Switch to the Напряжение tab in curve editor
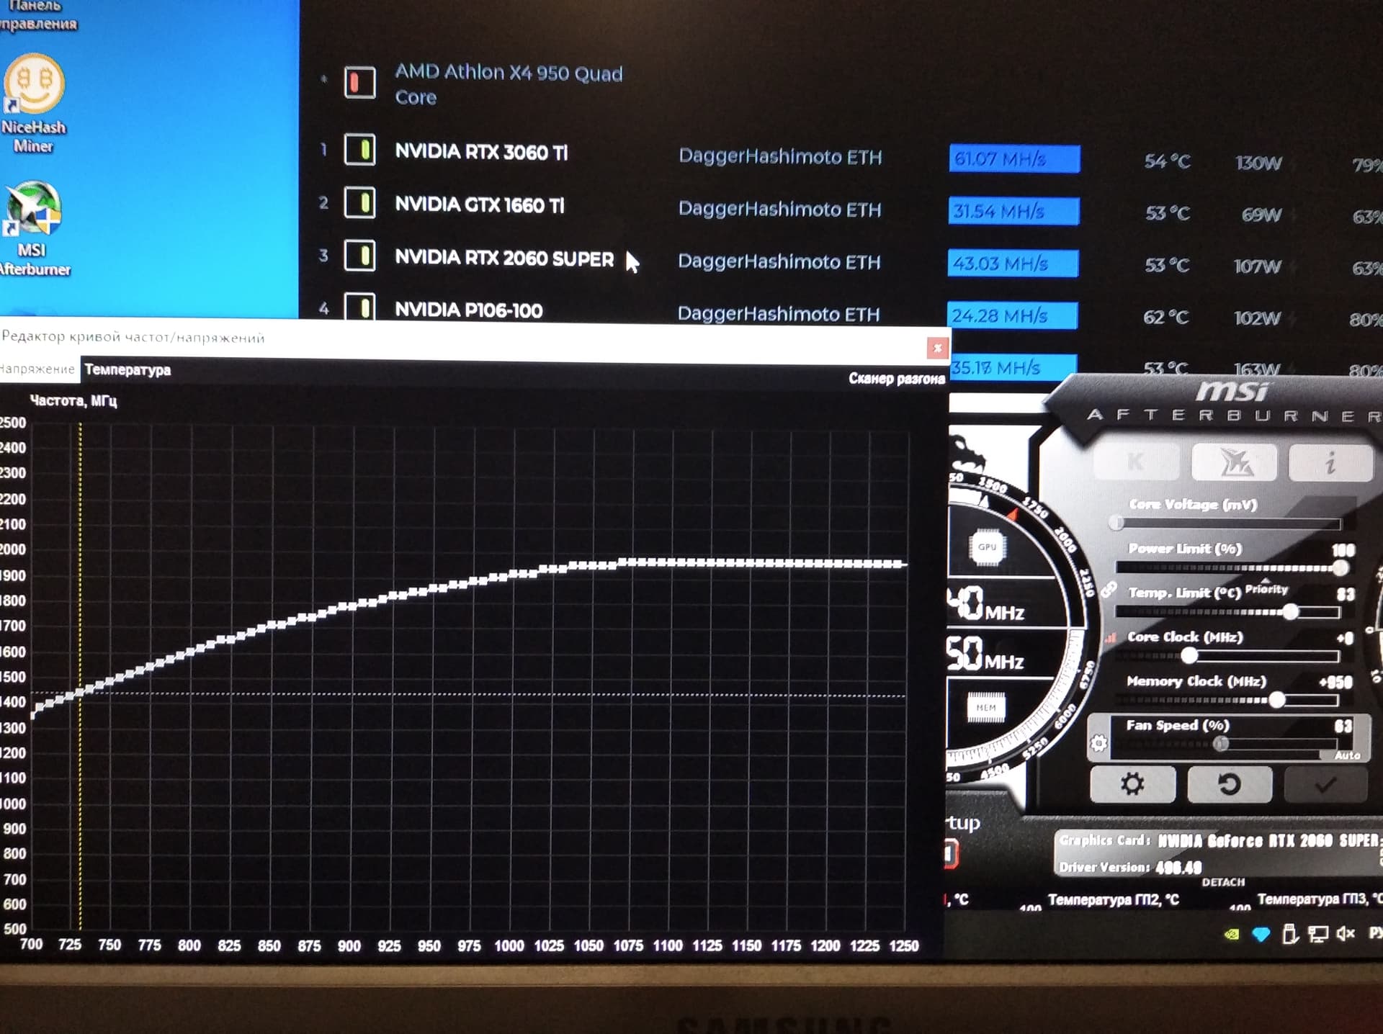The image size is (1383, 1034). (37, 369)
